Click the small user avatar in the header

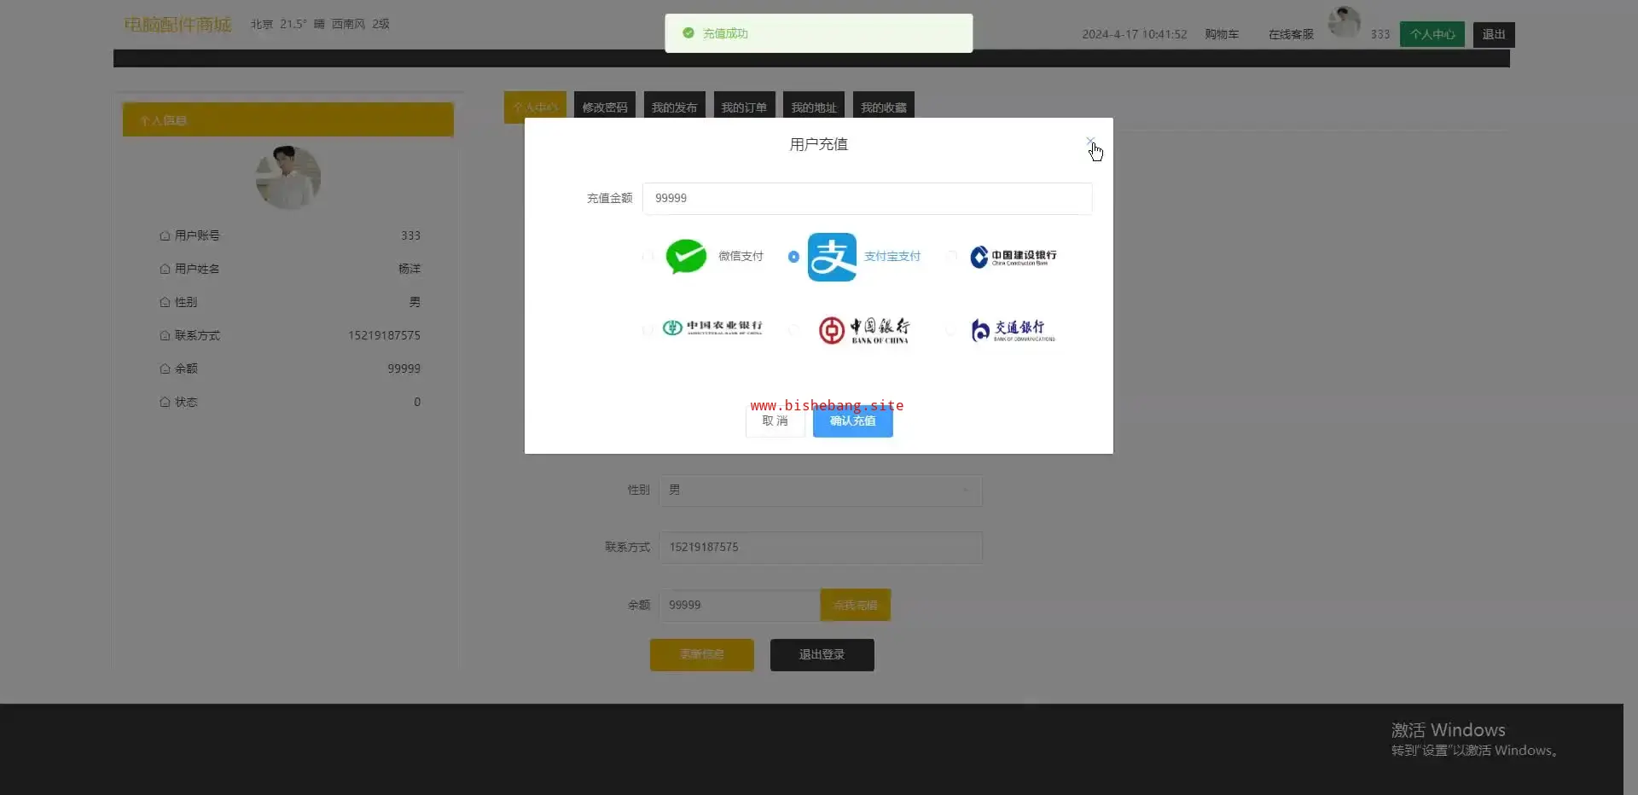pos(1345,21)
